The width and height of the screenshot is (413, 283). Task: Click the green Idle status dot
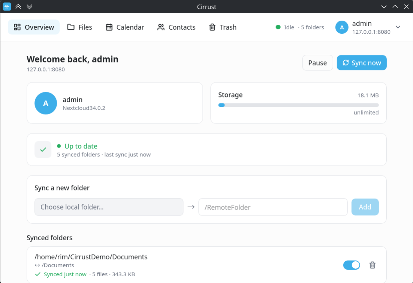(278, 27)
